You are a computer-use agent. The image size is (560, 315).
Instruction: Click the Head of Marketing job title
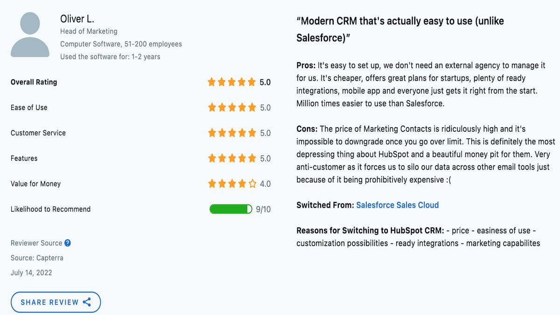click(x=89, y=31)
